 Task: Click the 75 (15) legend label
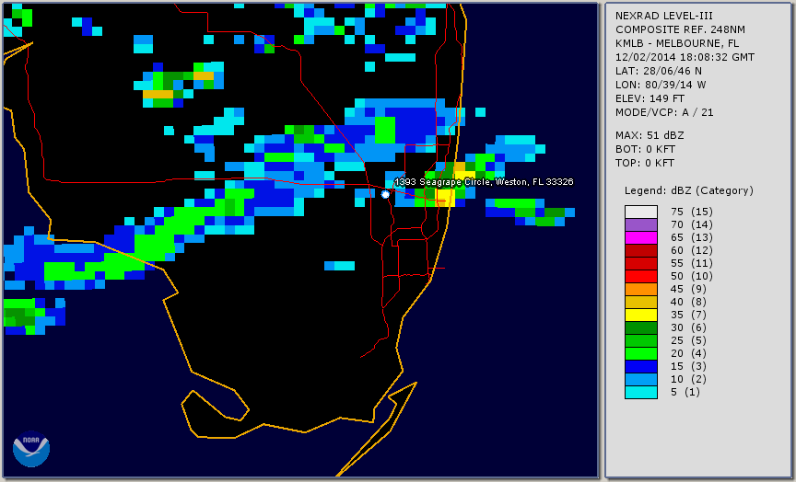[691, 212]
